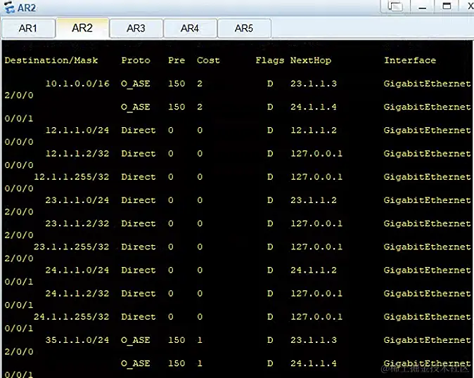Click destination 23.1.1.2/32
The image size is (474, 378).
(77, 223)
